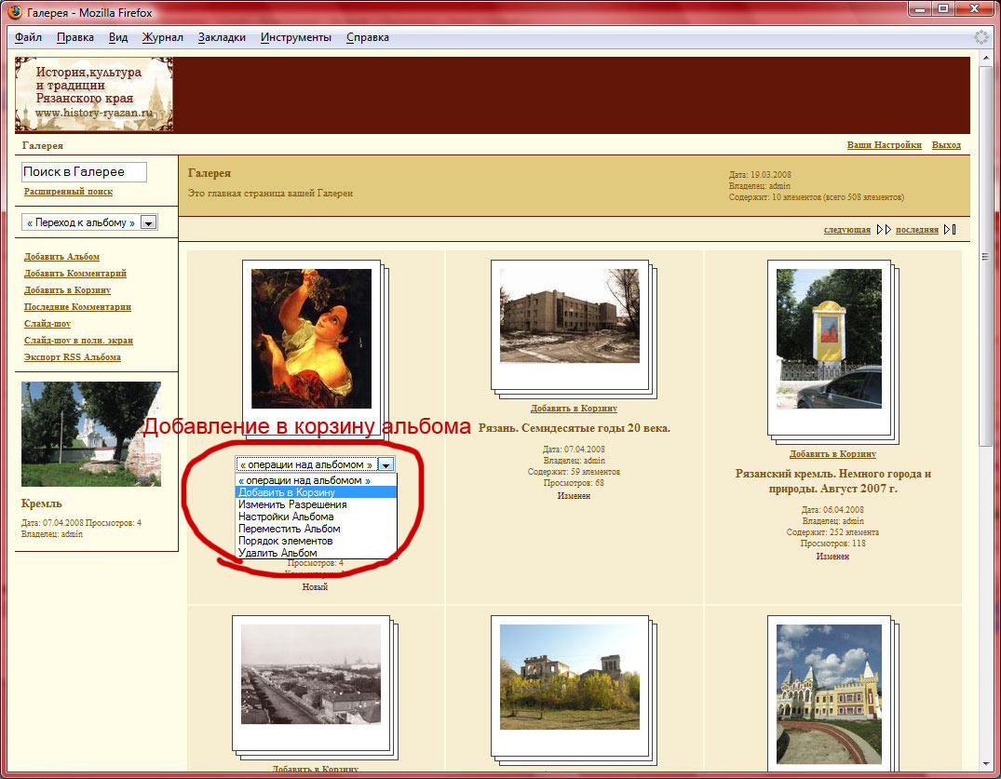Screen dimensions: 1001x779
Task: Pick the «операции над альбомом» placeholder list entry
Action: (317, 480)
